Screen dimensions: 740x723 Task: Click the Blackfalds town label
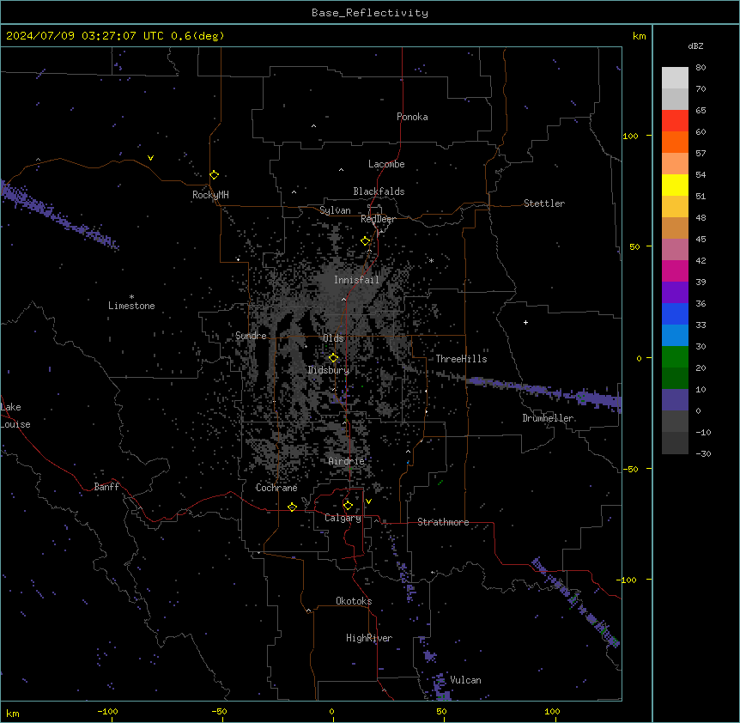tap(379, 191)
